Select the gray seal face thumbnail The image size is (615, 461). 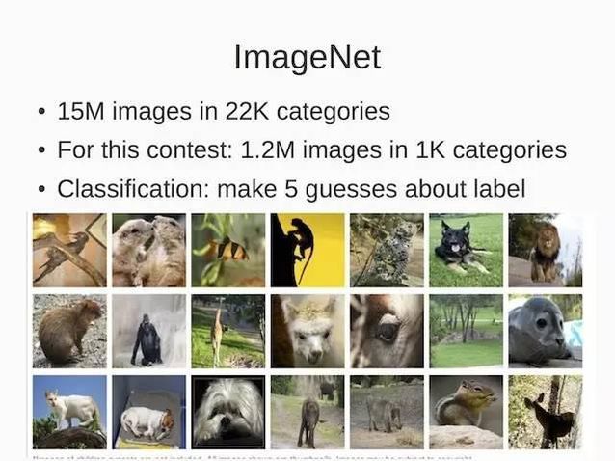pos(546,331)
